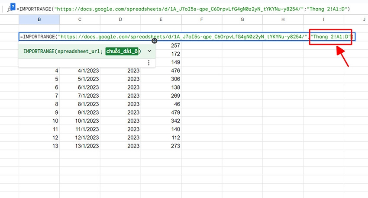
Task: Select column I header
Action: coord(323,19)
